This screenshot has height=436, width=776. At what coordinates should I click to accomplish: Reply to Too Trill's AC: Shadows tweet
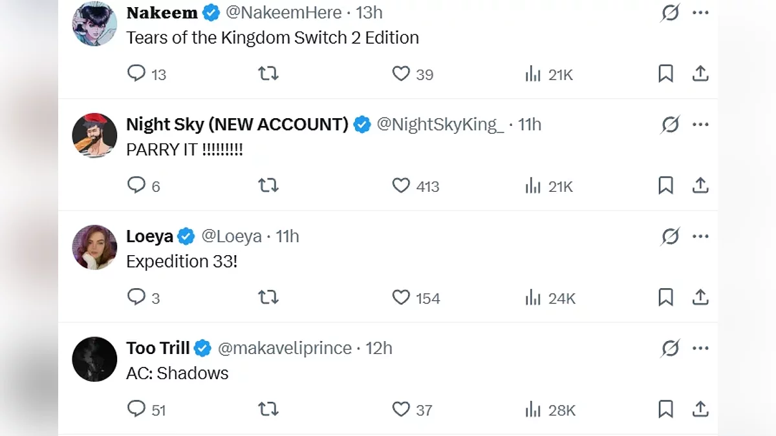pos(136,409)
